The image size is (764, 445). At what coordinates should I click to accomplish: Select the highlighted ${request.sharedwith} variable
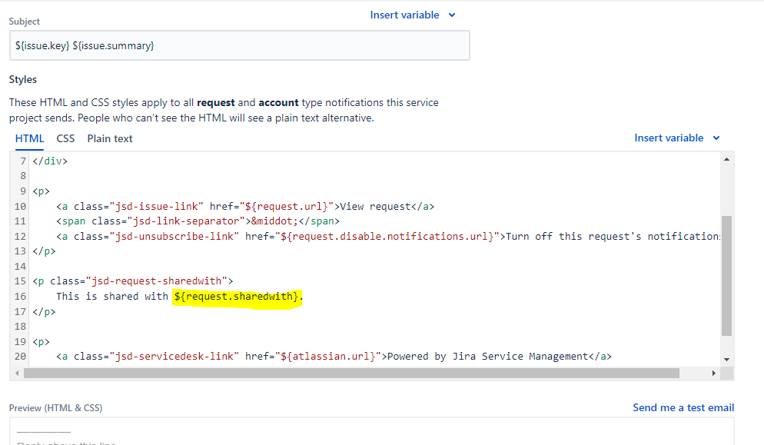pyautogui.click(x=239, y=296)
